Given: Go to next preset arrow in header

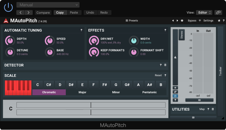Looking at the screenshot, I should (x=29, y=13).
